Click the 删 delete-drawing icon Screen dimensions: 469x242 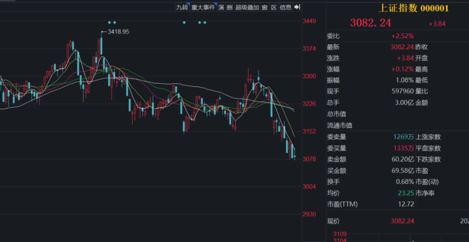229,7
